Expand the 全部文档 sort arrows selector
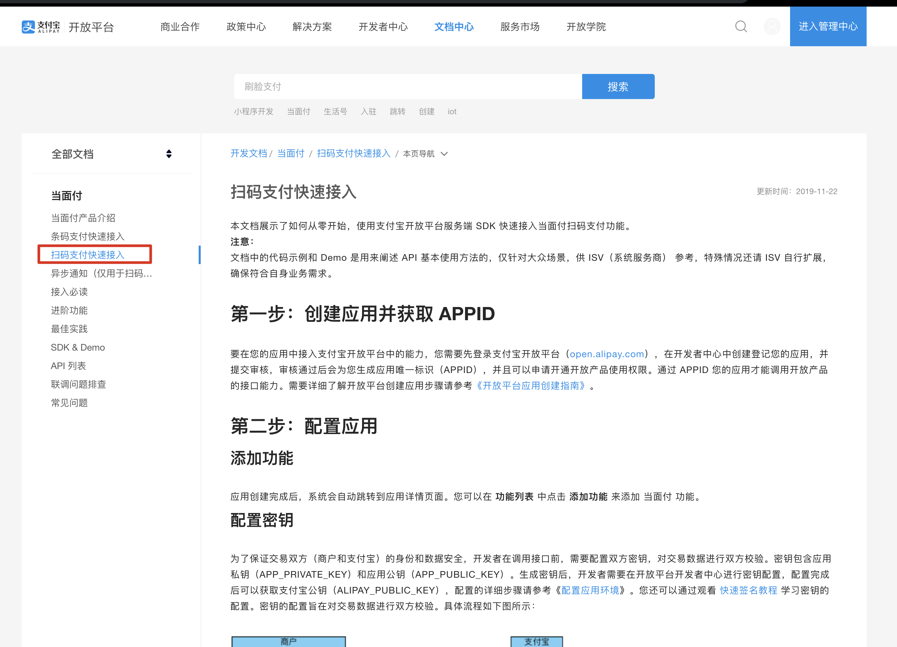 click(x=169, y=154)
